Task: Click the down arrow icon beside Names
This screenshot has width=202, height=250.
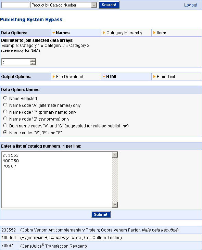Action: tap(53, 33)
